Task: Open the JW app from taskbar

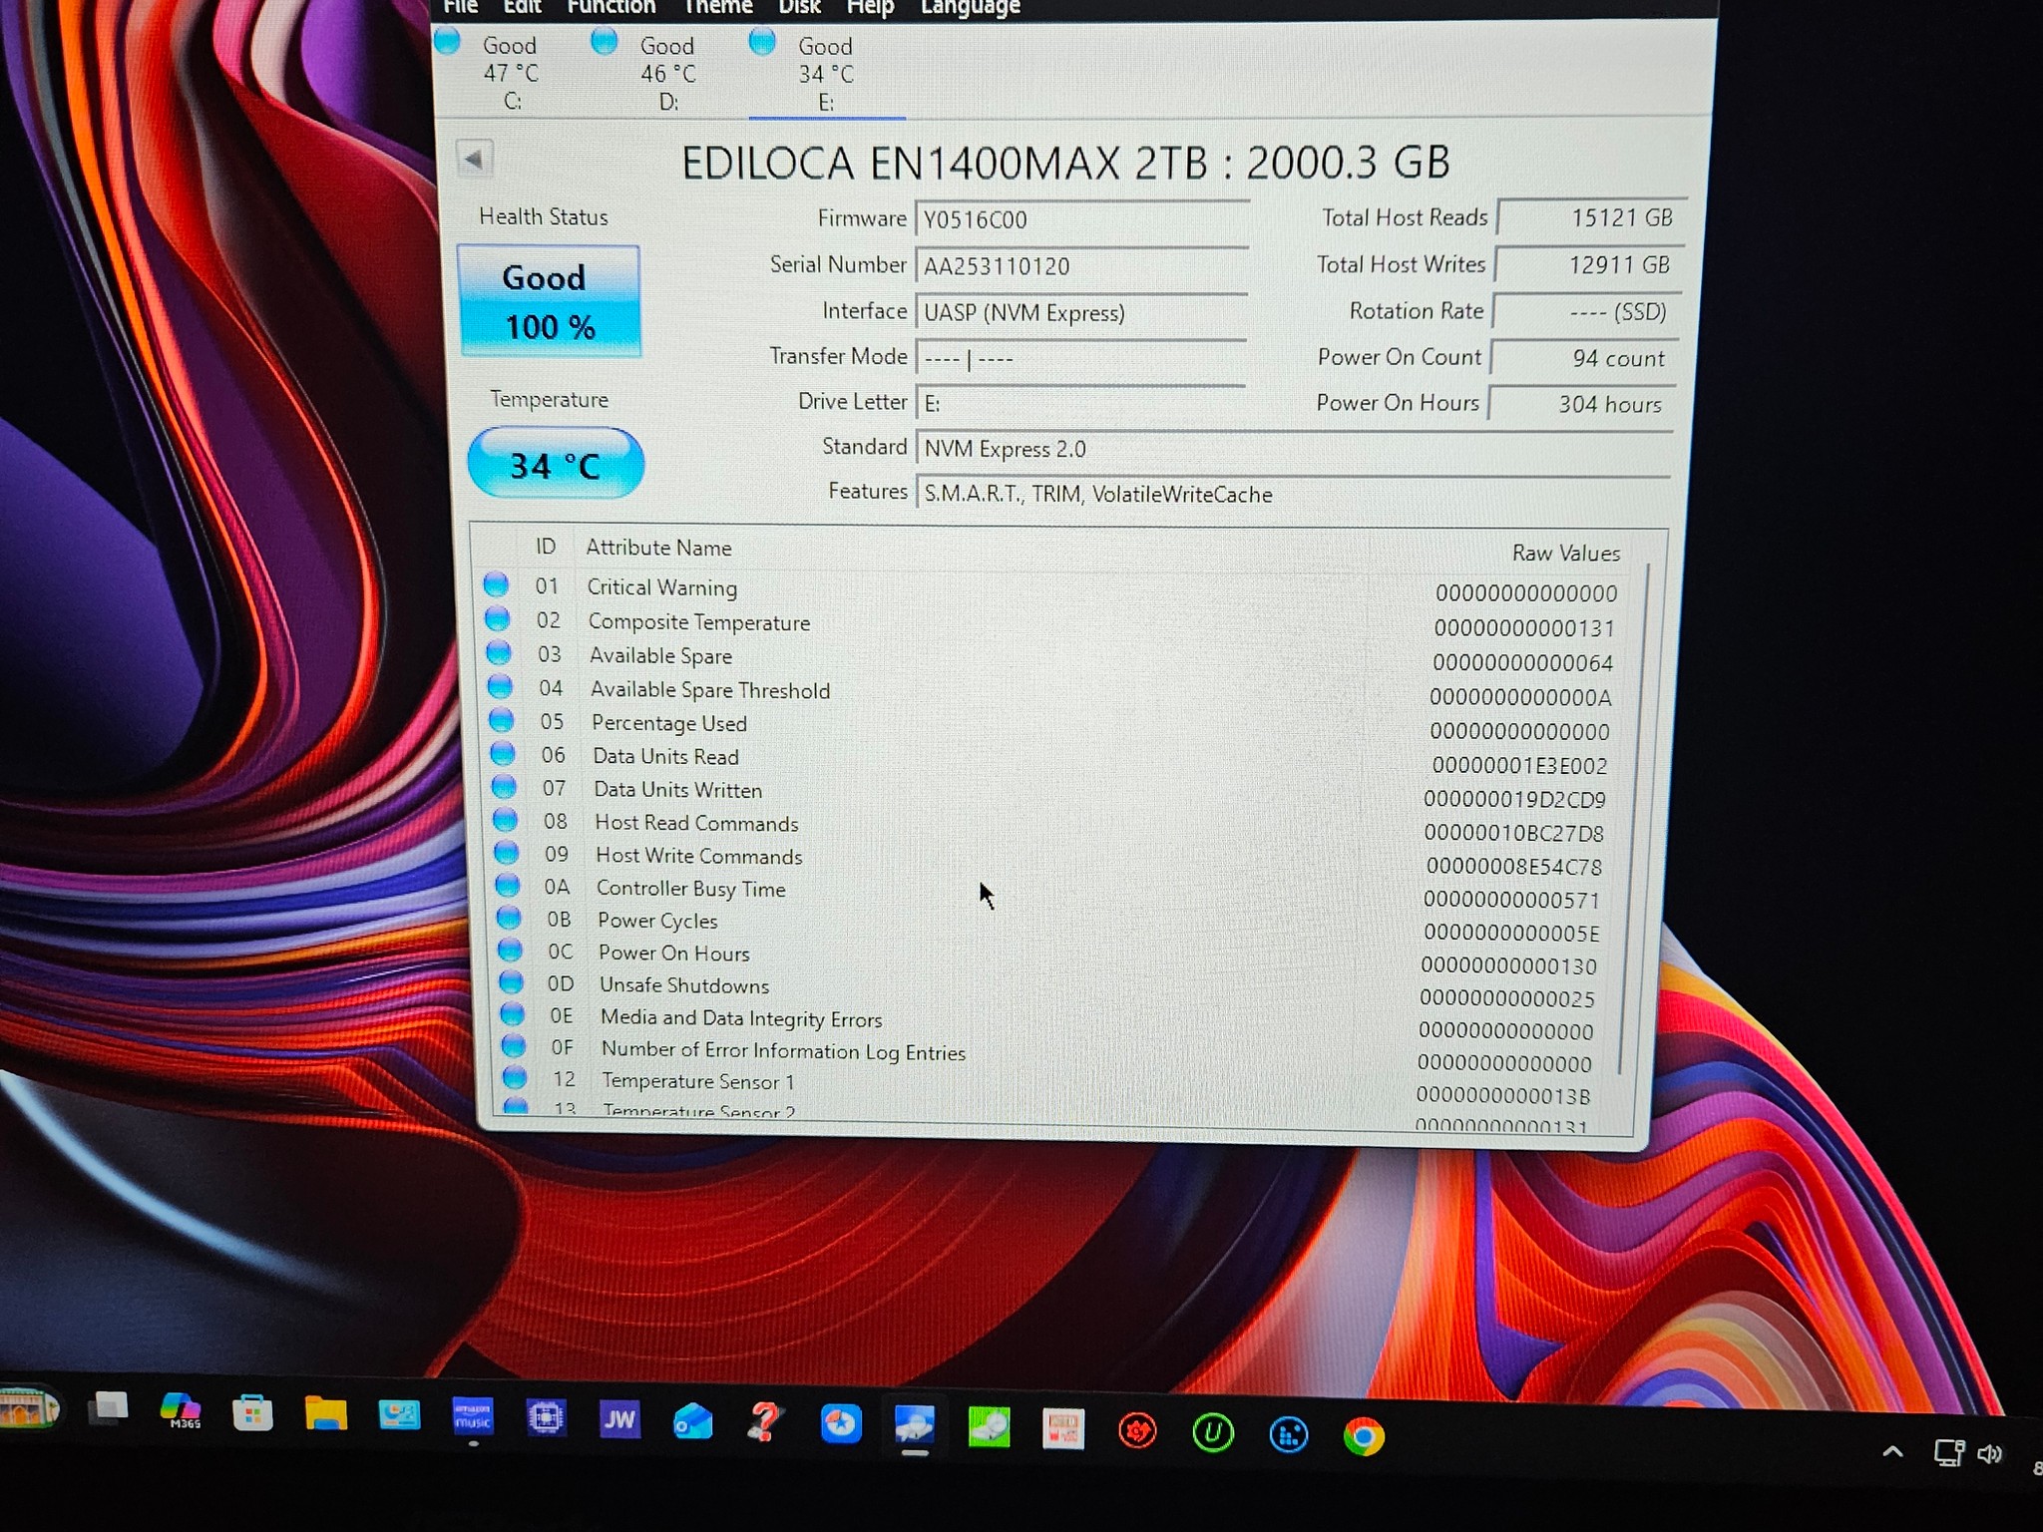Action: (618, 1419)
